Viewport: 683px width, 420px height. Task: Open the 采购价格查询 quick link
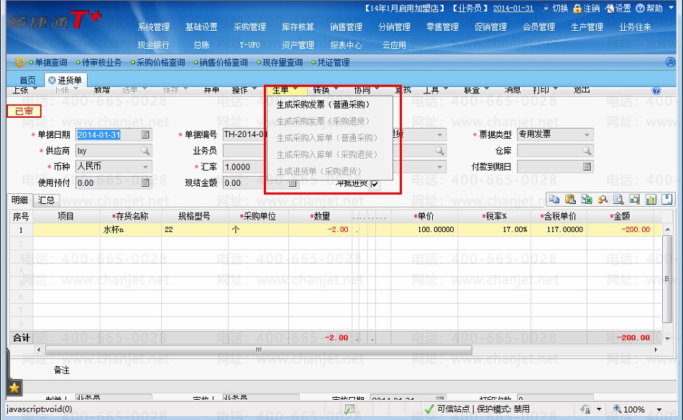tap(161, 62)
